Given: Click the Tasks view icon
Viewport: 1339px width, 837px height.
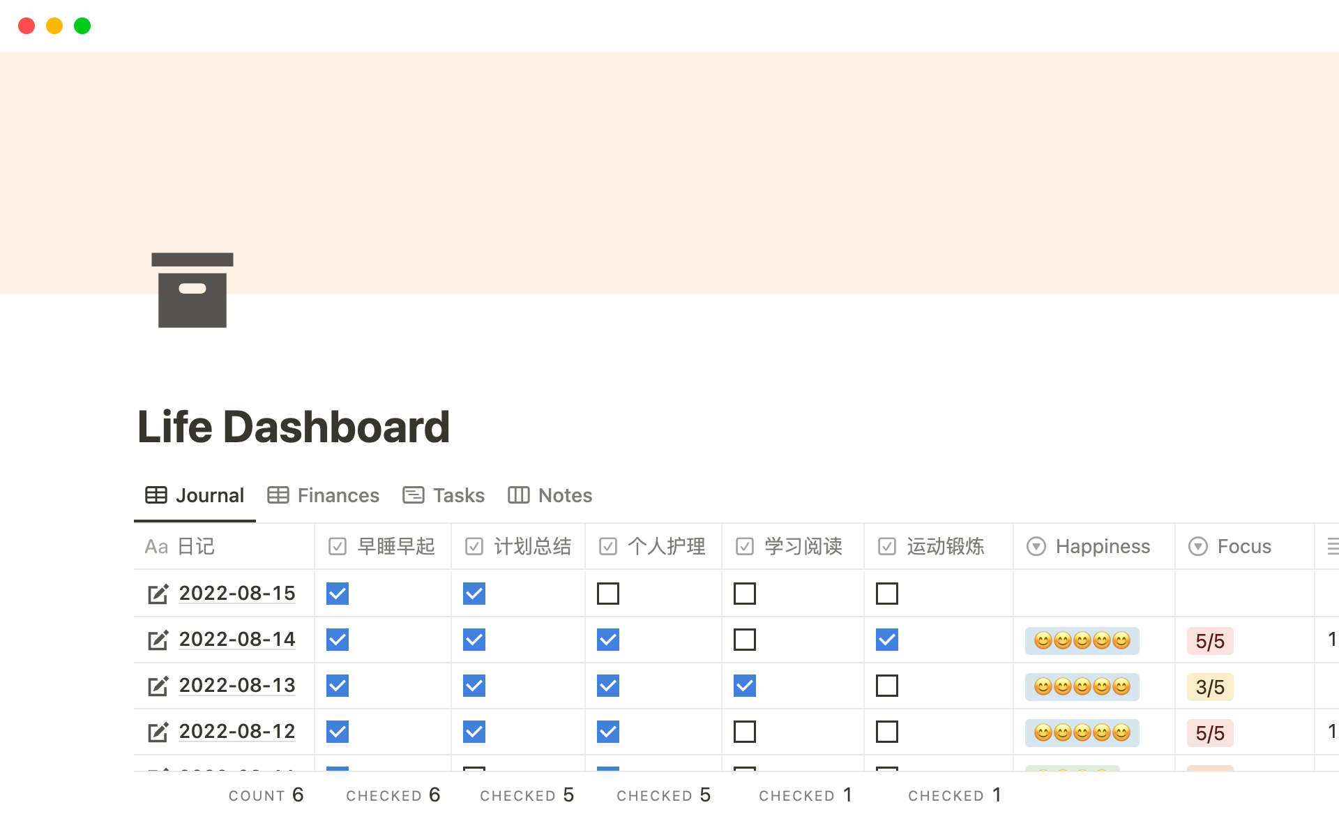Looking at the screenshot, I should pyautogui.click(x=413, y=495).
